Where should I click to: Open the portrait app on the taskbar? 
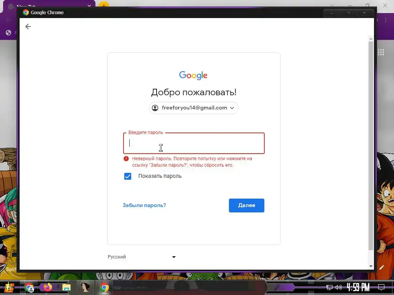(85, 287)
